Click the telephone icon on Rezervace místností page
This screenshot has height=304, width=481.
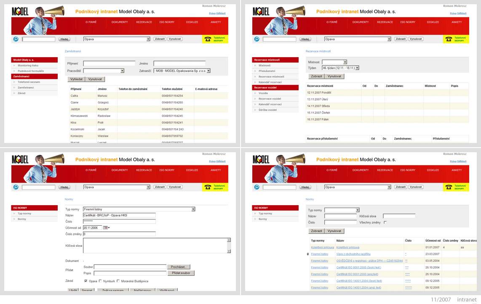point(449,39)
